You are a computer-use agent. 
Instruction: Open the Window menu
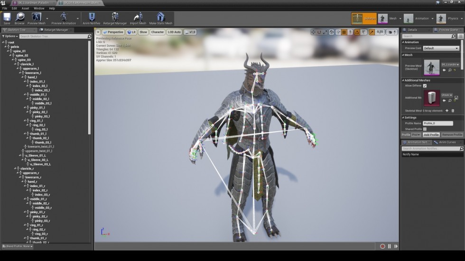(39, 8)
